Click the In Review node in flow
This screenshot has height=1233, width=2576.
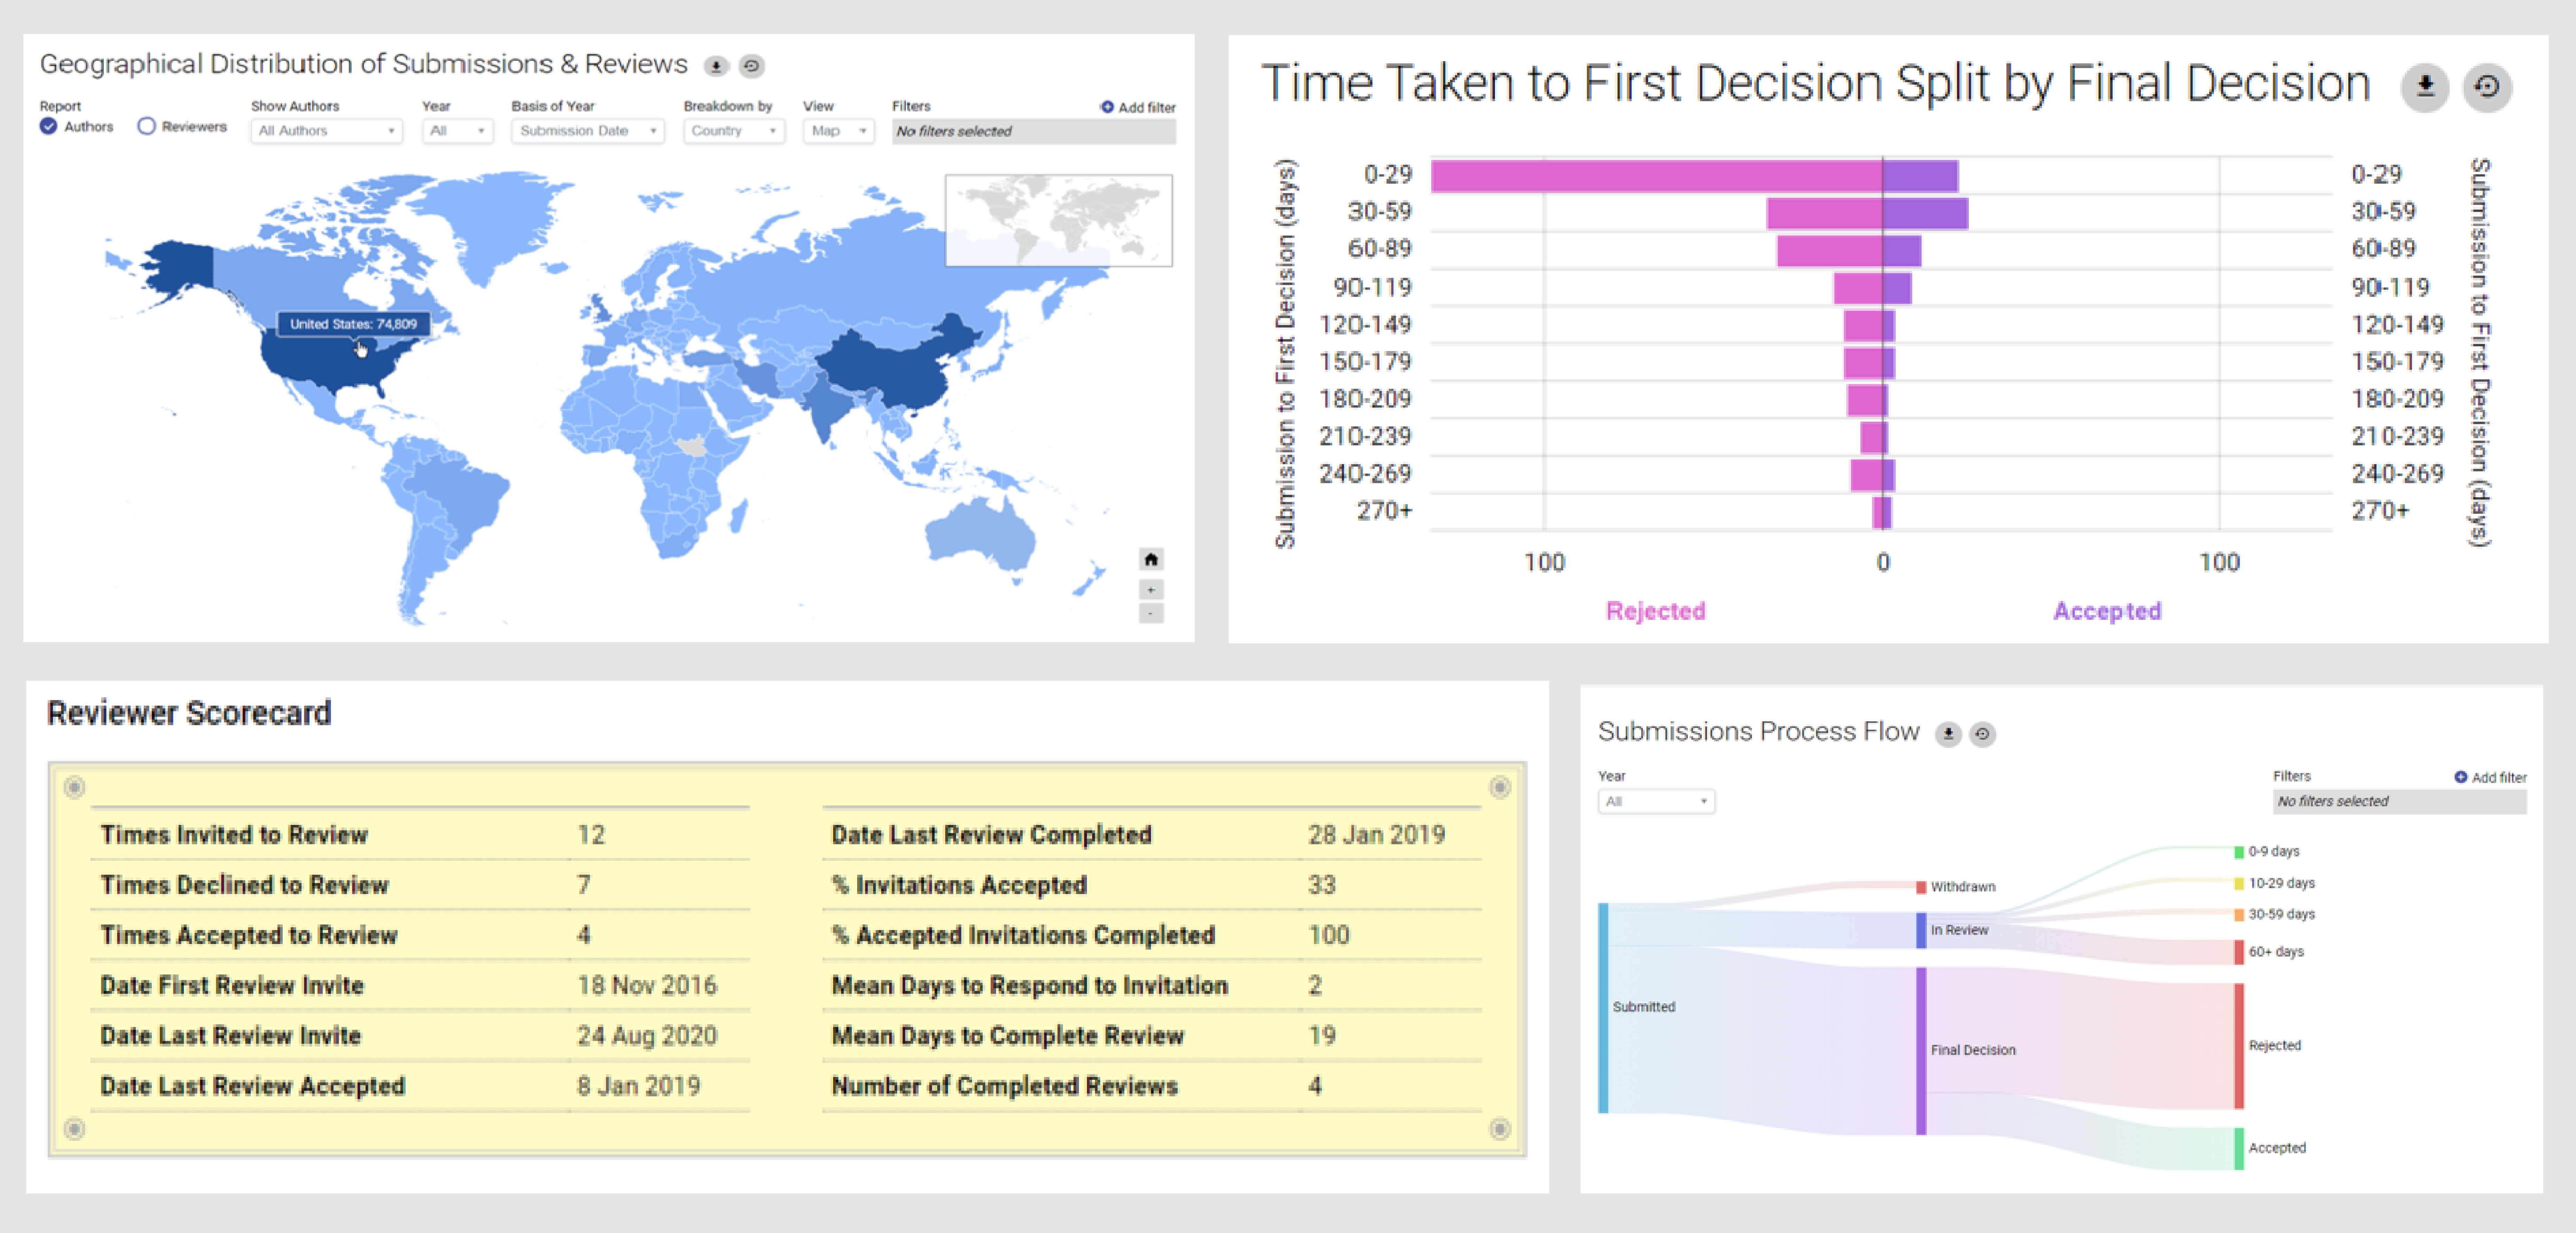pos(1921,930)
